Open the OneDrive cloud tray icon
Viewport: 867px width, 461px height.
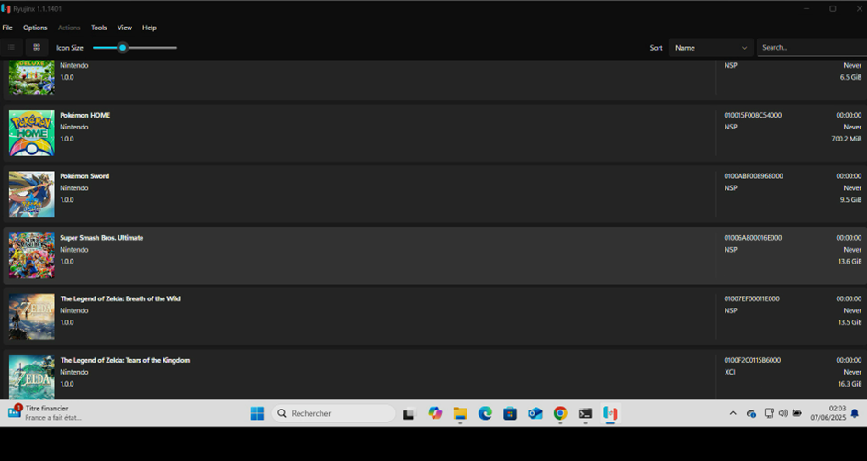[x=751, y=413]
